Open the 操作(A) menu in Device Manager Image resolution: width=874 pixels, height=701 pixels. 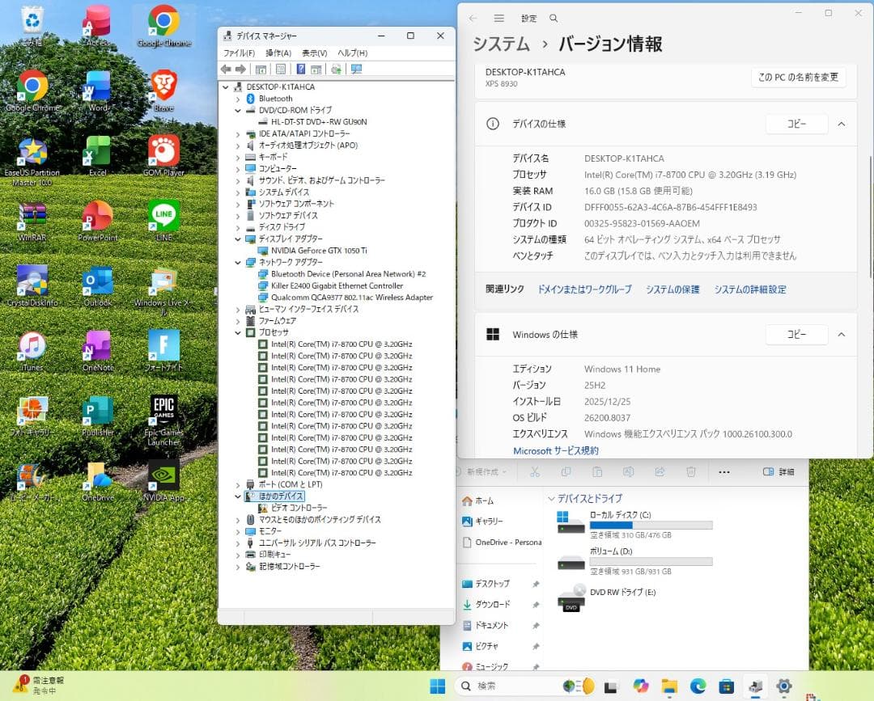click(278, 53)
